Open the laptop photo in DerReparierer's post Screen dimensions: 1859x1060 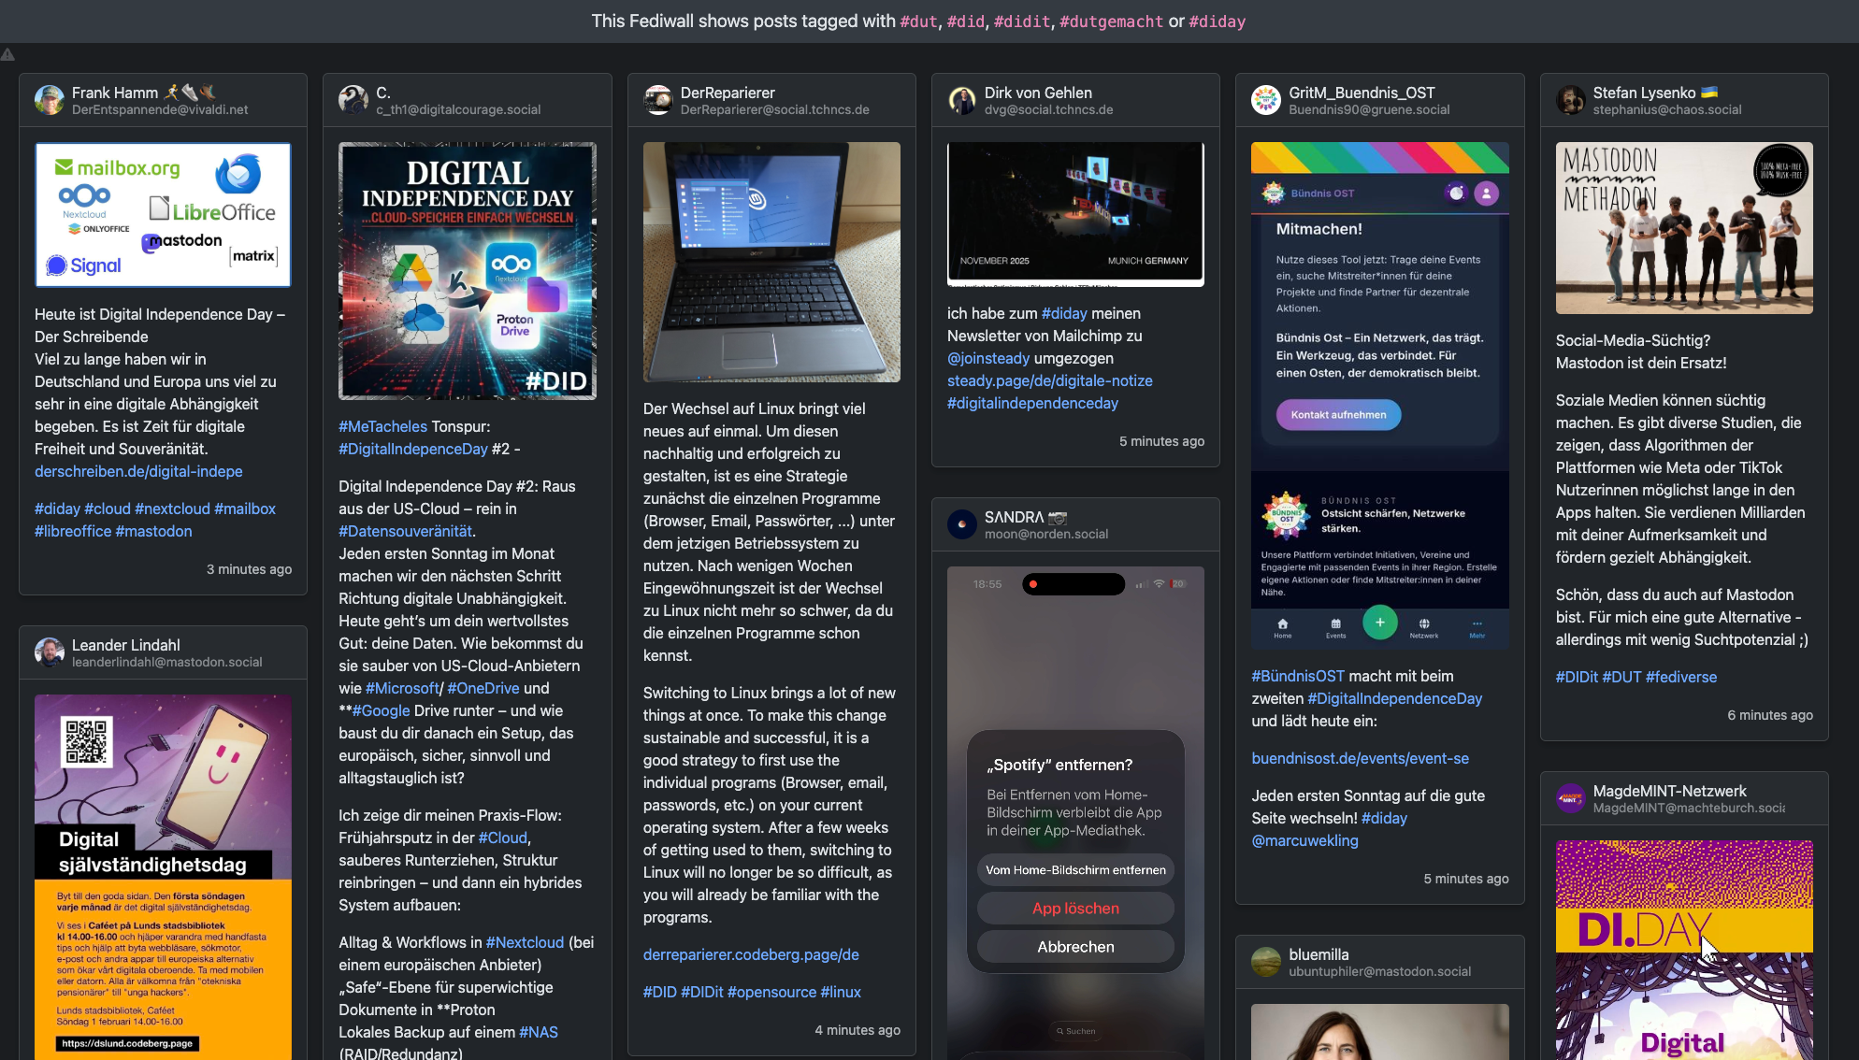tap(771, 262)
